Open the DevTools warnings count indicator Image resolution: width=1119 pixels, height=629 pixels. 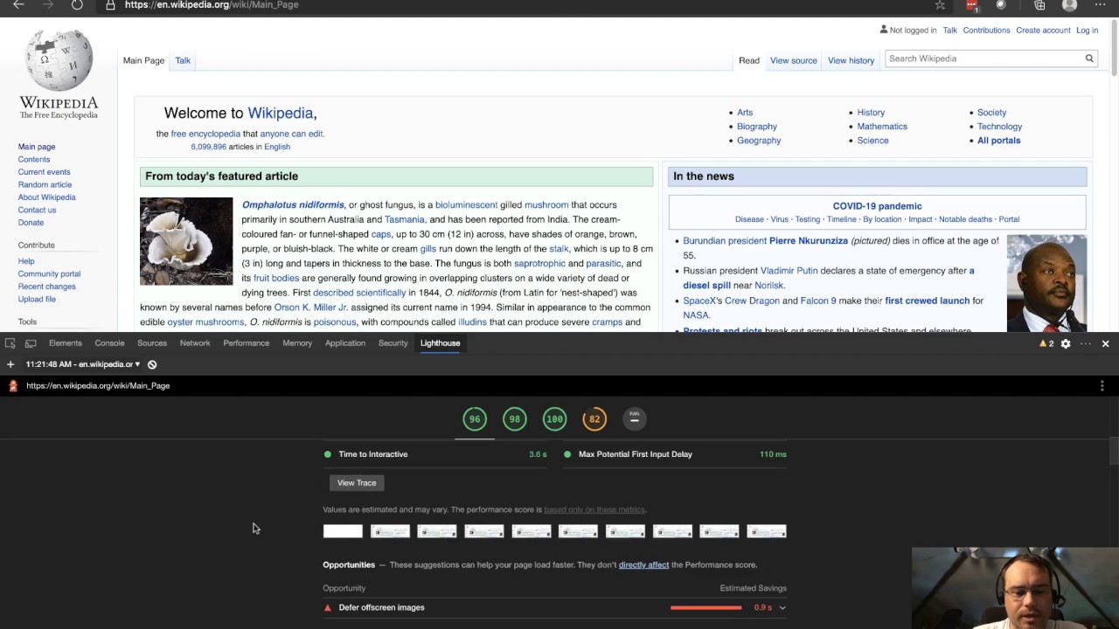coord(1046,343)
